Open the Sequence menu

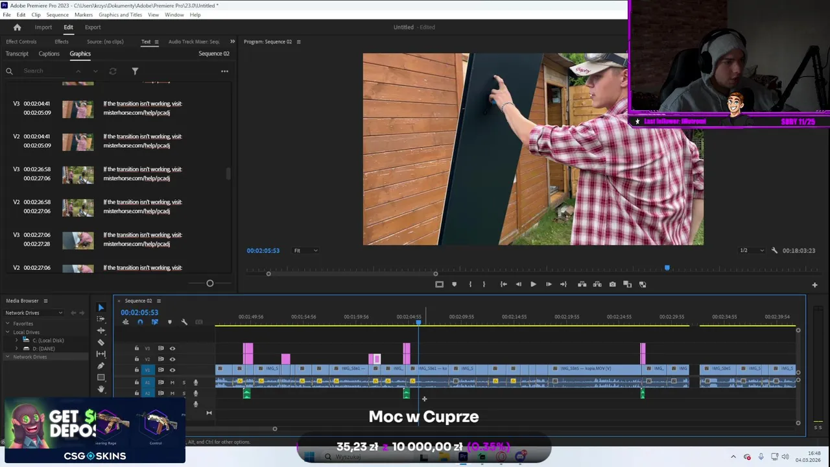pos(57,14)
